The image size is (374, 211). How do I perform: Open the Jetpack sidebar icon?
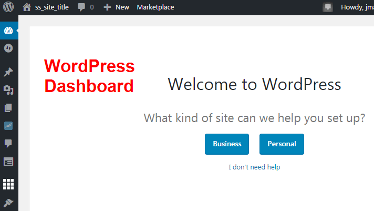click(8, 48)
